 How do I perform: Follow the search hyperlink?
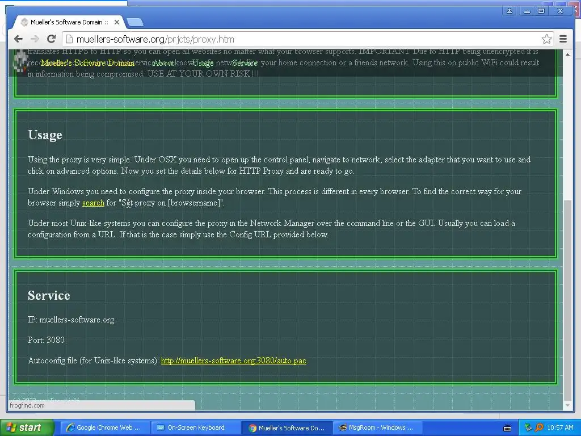click(x=93, y=203)
